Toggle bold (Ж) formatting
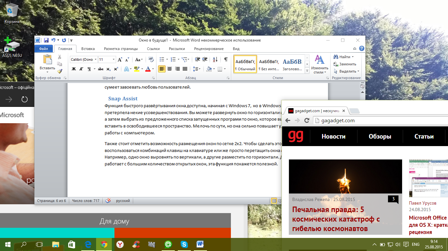 [x=74, y=69]
